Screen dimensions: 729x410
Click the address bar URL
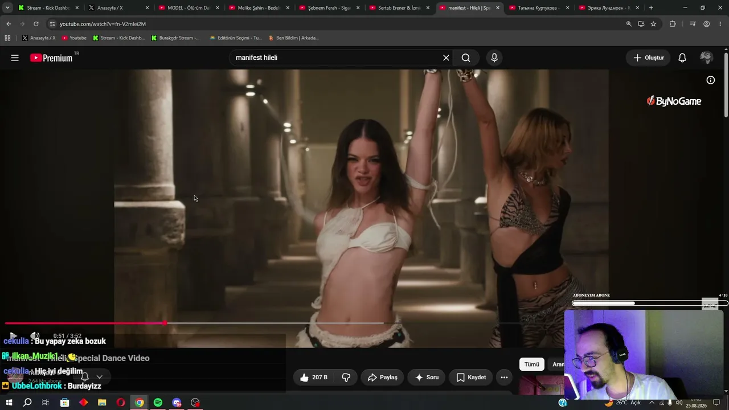pyautogui.click(x=103, y=24)
